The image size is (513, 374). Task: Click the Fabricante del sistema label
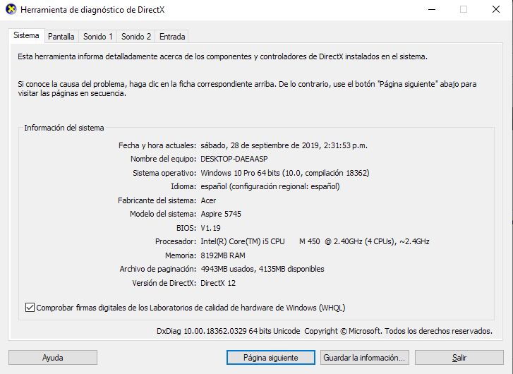click(x=157, y=200)
